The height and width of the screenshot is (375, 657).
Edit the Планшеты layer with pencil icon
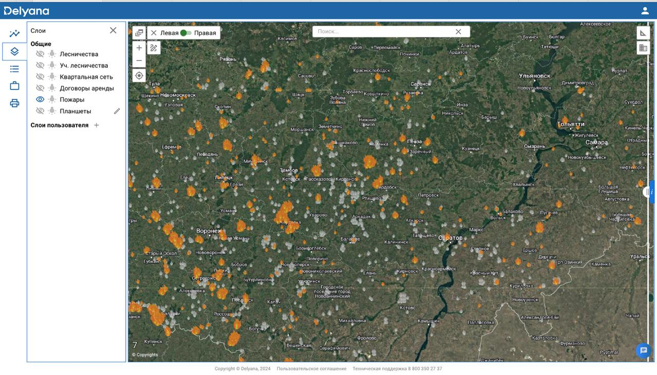pyautogui.click(x=117, y=111)
